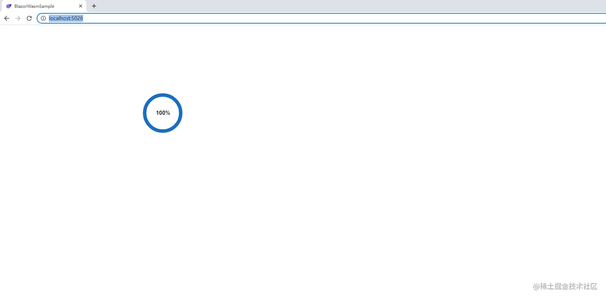
Task: Go back with the browser back arrow
Action: [x=6, y=18]
